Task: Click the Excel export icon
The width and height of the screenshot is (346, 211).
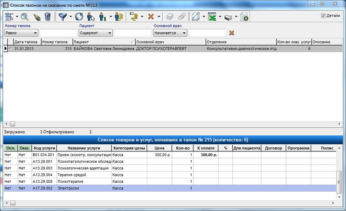Action: pos(212,17)
